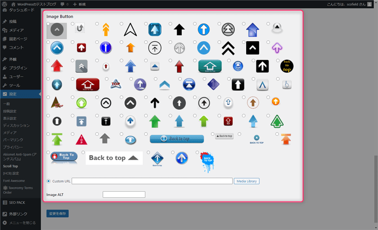Open the WordPressのテストブログ site link

pos(34,4)
